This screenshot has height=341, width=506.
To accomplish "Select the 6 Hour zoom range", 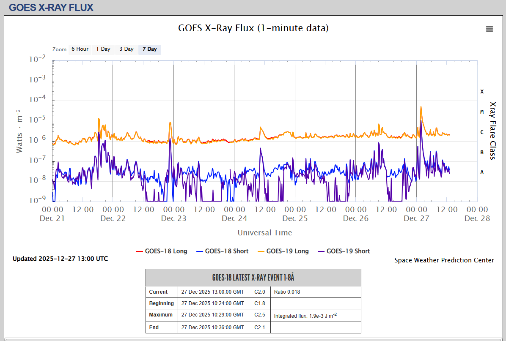I will point(80,49).
